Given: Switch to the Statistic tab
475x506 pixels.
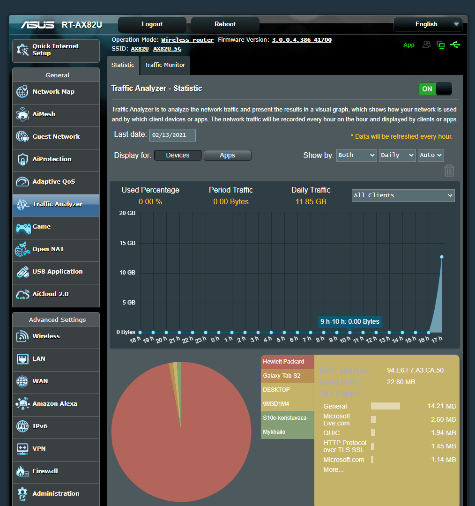Looking at the screenshot, I should click(x=123, y=65).
